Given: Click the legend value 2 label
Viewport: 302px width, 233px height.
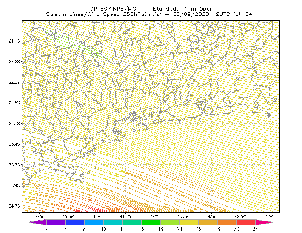Looking at the screenshot, I should coord(46,229).
